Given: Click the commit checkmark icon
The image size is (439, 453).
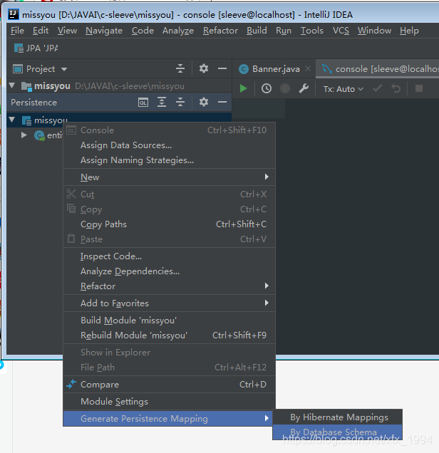Looking at the screenshot, I should [x=377, y=88].
